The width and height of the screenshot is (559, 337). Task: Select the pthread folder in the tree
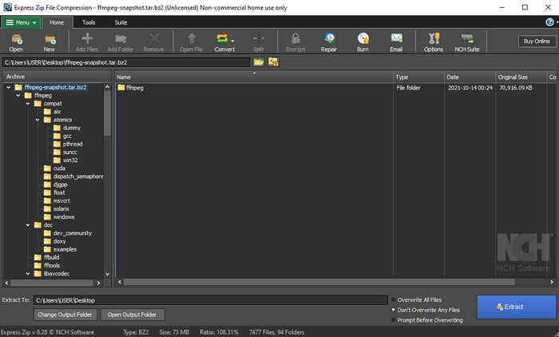tap(68, 144)
